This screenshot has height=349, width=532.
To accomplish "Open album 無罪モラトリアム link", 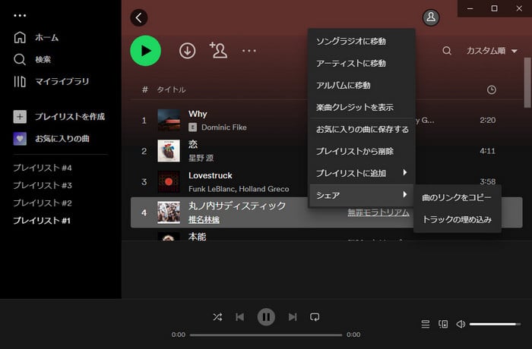I will (378, 212).
